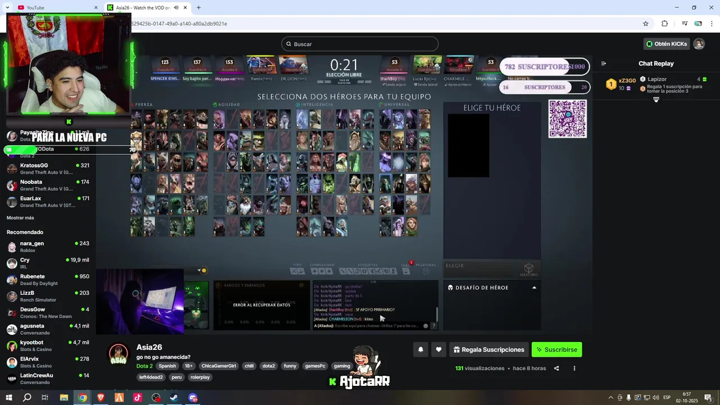The image size is (720, 405).
Task: Open the browser extensions puzzle icon
Action: point(664,24)
